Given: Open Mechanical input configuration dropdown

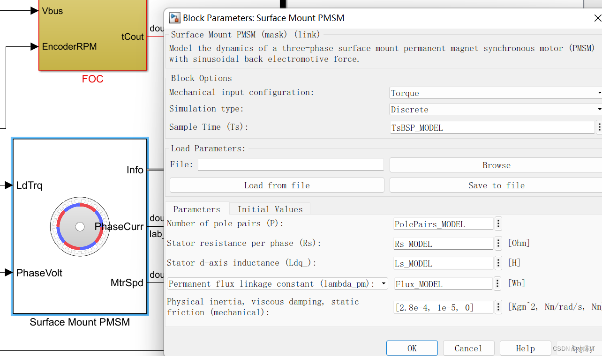Looking at the screenshot, I should coord(496,93).
